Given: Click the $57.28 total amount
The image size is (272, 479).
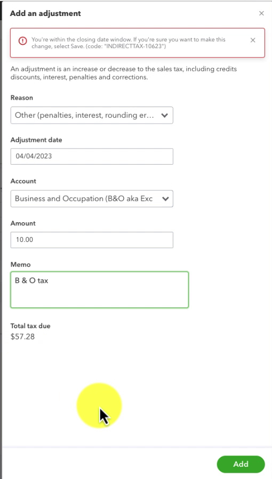Looking at the screenshot, I should point(22,337).
